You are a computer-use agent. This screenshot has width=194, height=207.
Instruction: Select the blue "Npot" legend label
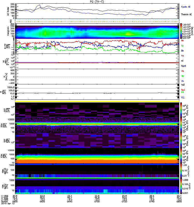click(184, 66)
